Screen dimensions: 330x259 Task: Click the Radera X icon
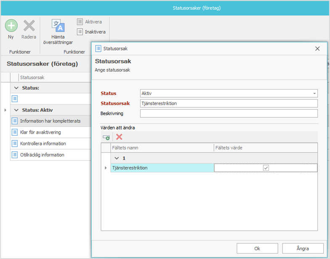coord(29,26)
